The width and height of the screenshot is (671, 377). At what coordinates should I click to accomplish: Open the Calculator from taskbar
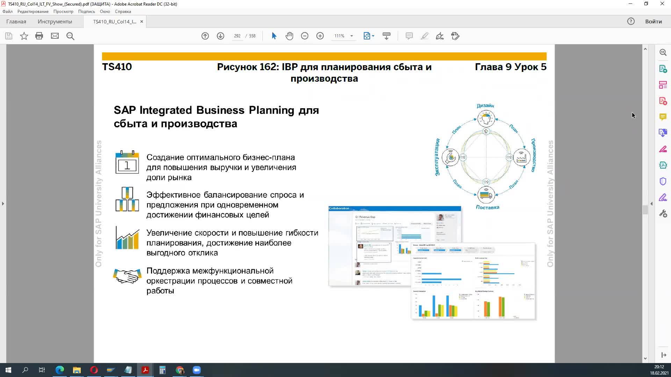click(x=163, y=370)
